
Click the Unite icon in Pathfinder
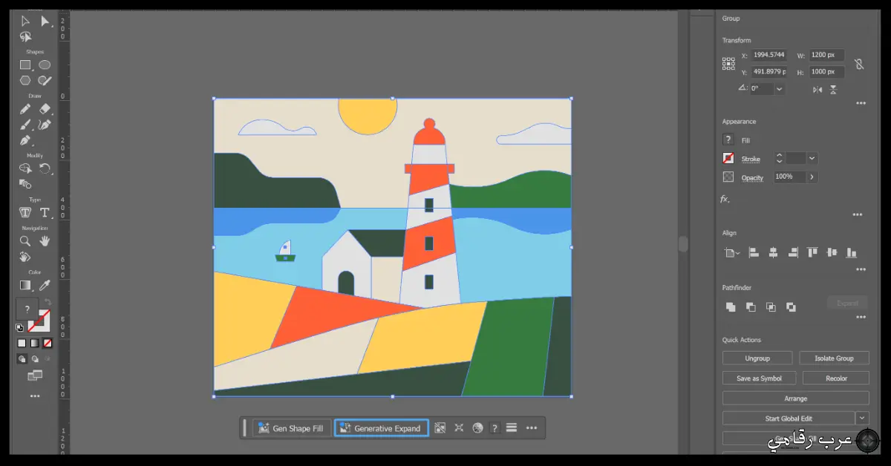(731, 306)
